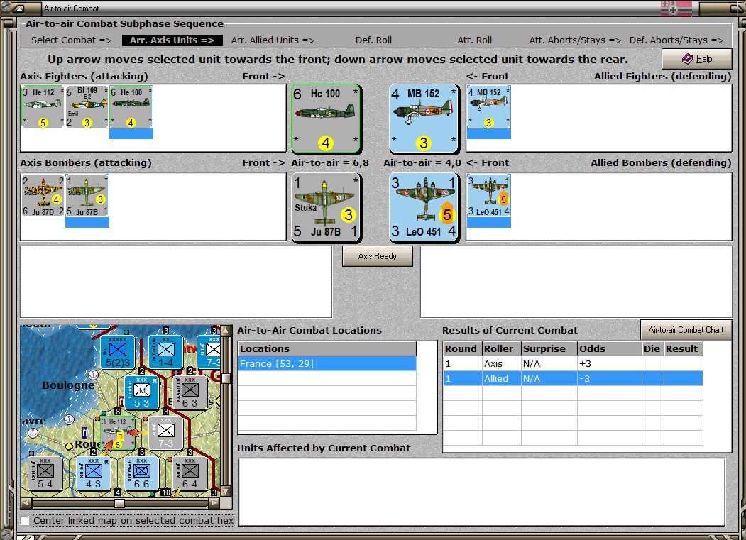Select the Ju 87D bomber unit
The image size is (746, 540).
(43, 196)
